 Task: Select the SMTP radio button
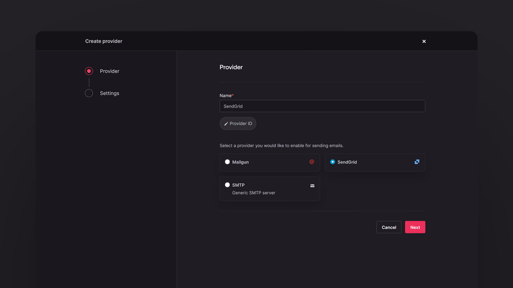coord(227,185)
